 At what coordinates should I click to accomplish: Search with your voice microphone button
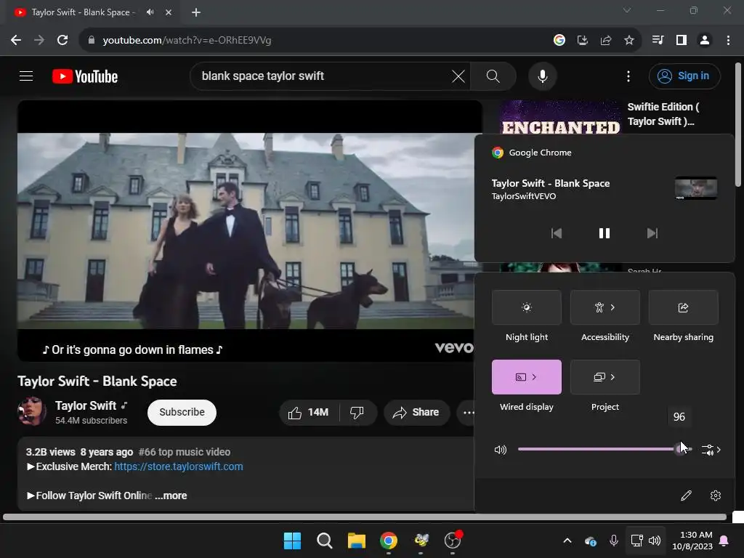pos(542,76)
